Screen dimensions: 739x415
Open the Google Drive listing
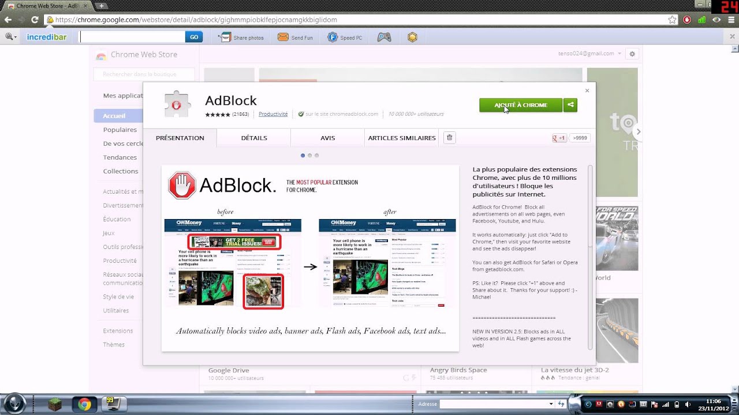229,370
